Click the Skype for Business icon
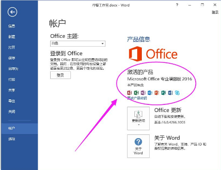The width and height of the screenshot is (221, 170). 177,93
